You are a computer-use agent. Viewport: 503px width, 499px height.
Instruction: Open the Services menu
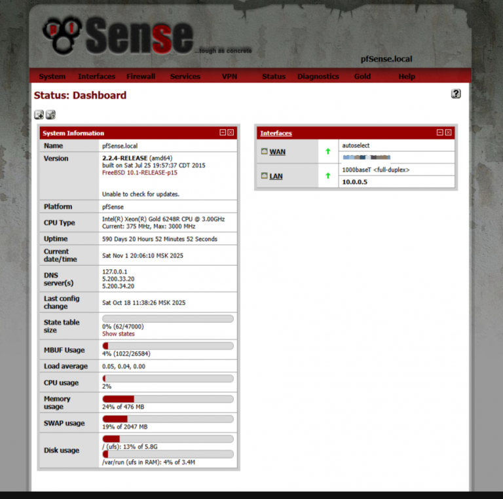click(185, 77)
